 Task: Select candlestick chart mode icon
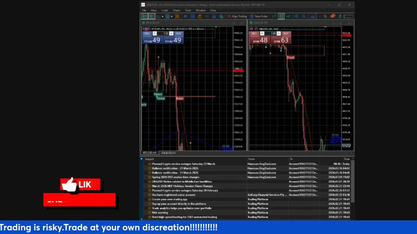tap(281, 16)
